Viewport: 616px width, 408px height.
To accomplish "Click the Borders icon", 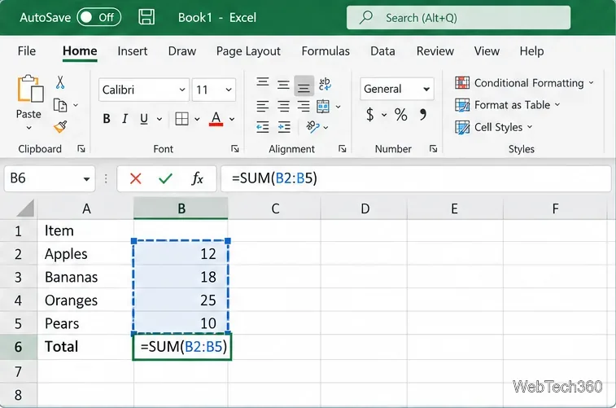I will [x=182, y=119].
